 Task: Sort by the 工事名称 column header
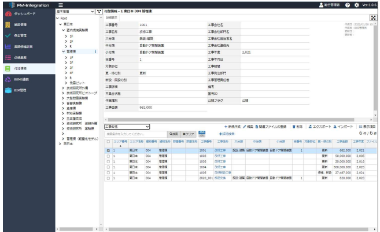[223, 142]
